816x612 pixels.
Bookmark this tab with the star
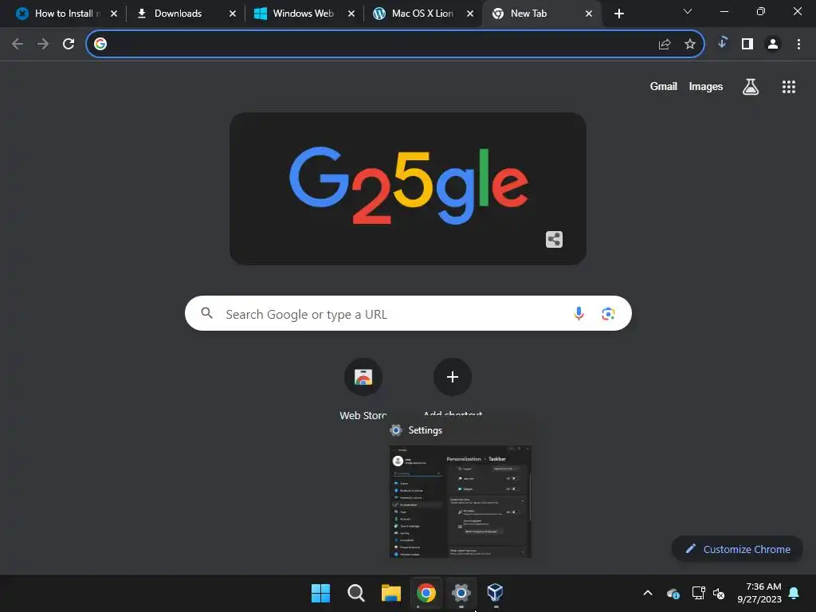point(690,45)
